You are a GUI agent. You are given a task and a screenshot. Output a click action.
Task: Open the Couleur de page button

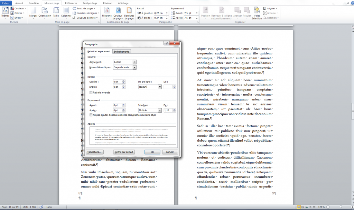[x=118, y=13]
